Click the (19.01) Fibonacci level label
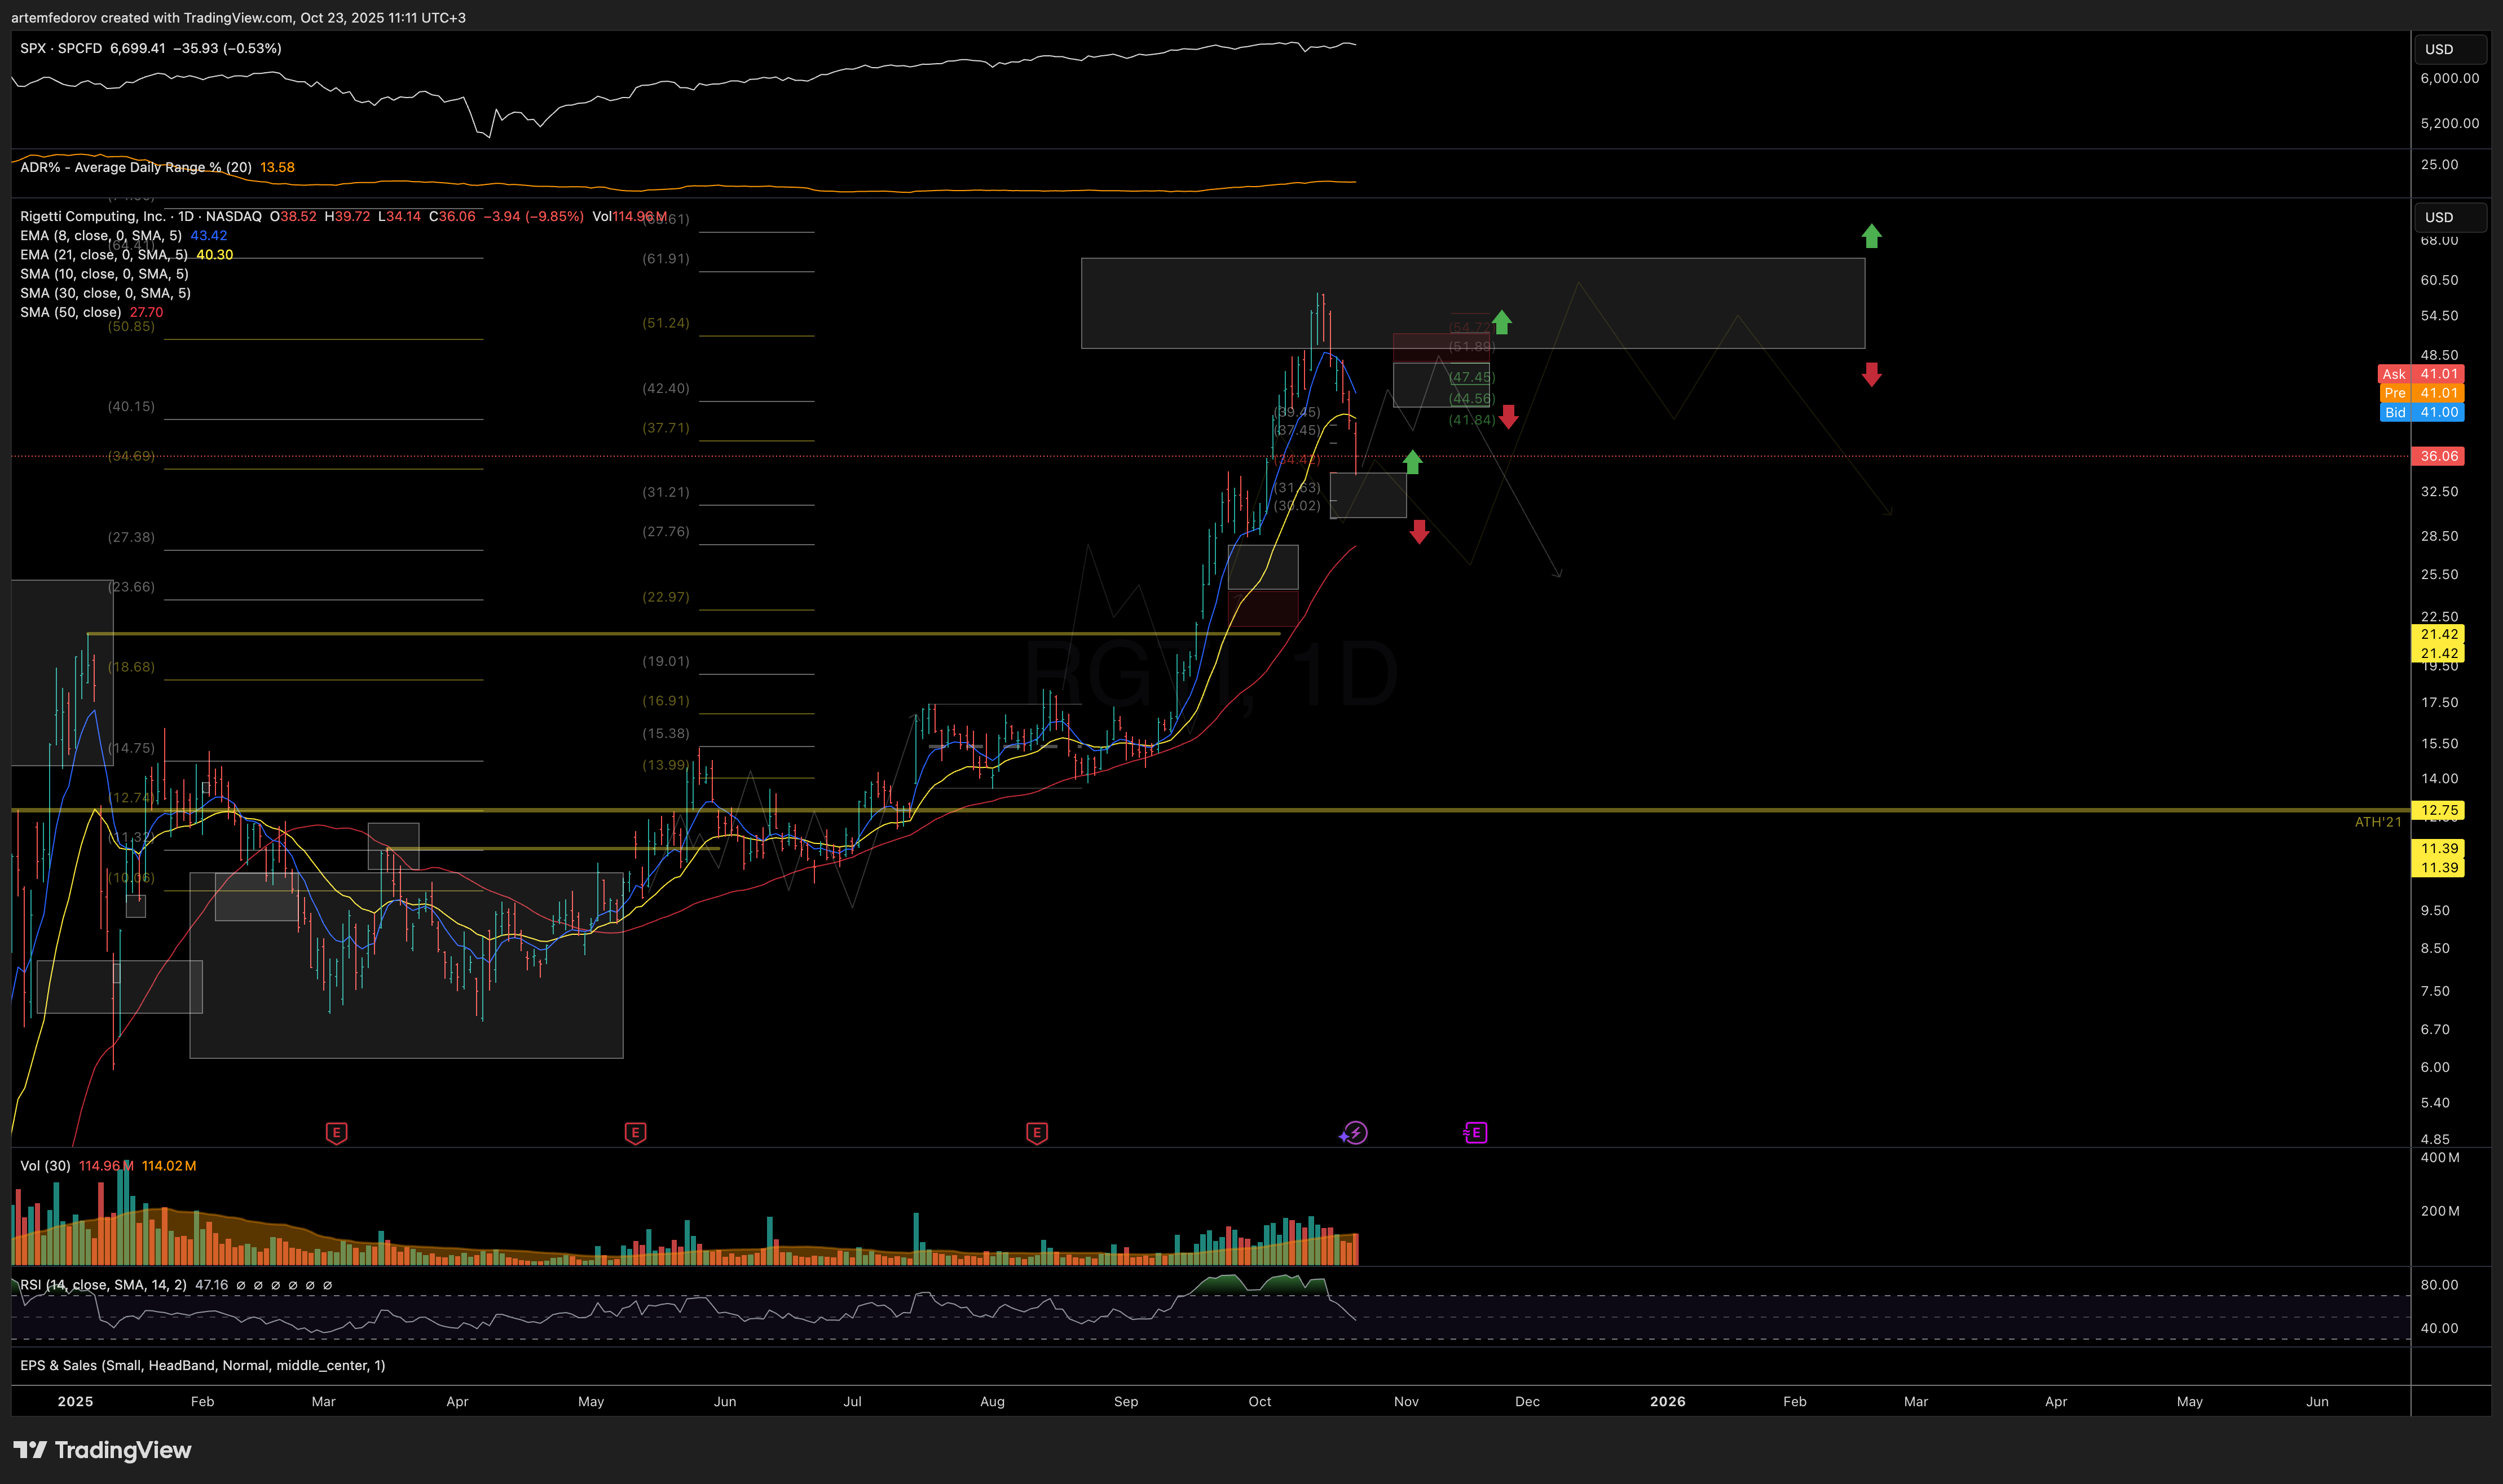2503x1484 pixels. tap(666, 661)
